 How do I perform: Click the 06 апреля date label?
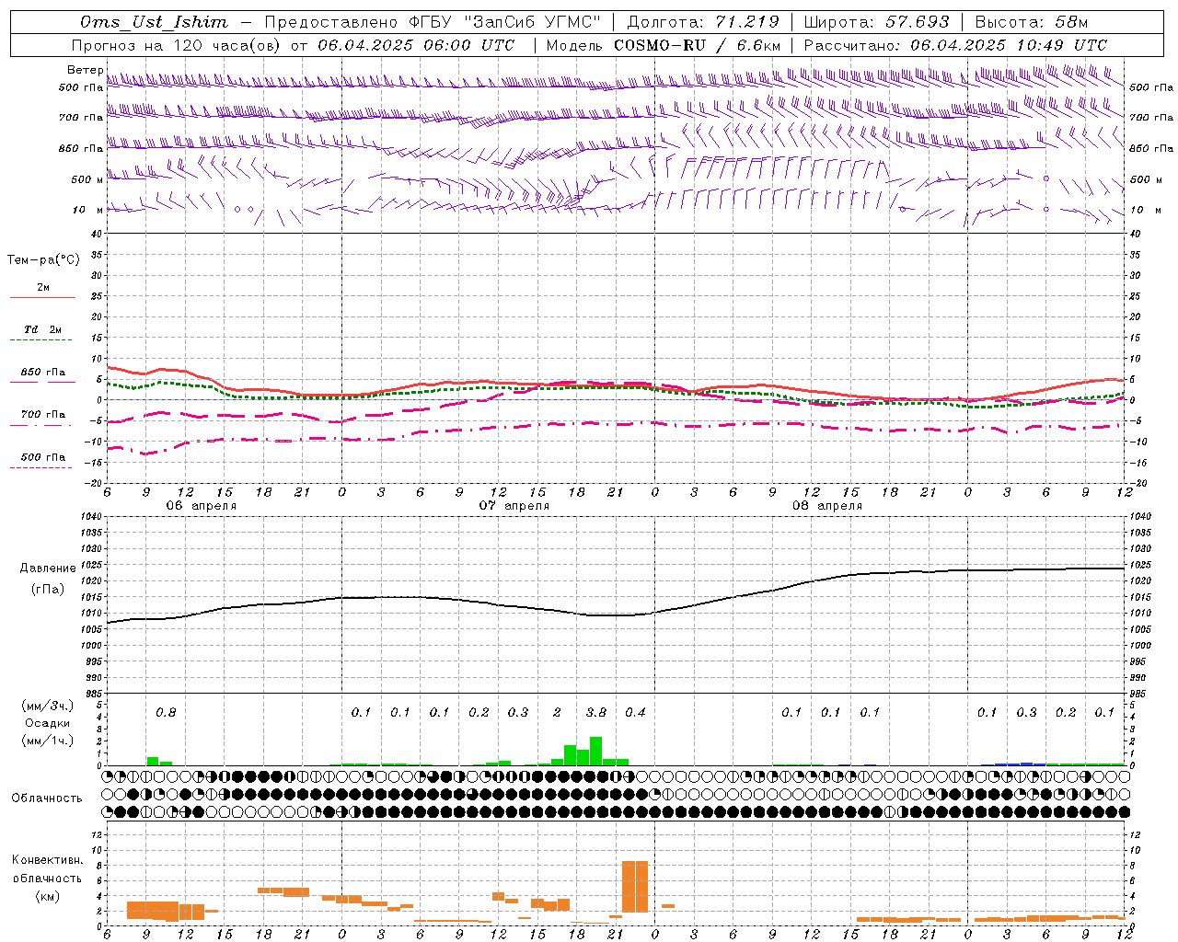click(201, 506)
